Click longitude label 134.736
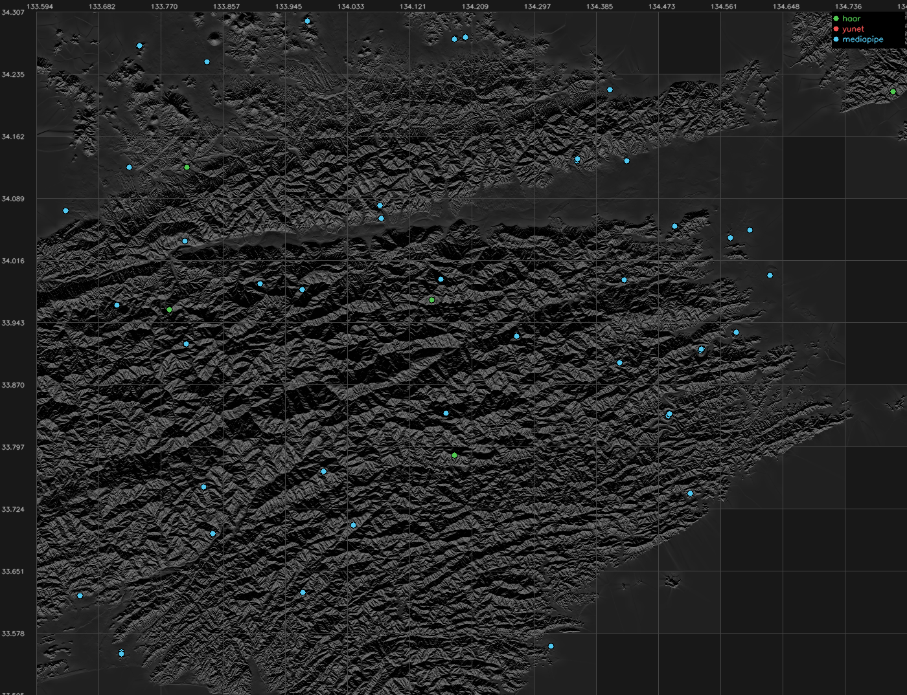This screenshot has height=695, width=907. pyautogui.click(x=849, y=6)
